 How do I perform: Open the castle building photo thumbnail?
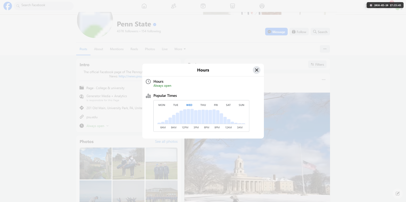coord(96,163)
